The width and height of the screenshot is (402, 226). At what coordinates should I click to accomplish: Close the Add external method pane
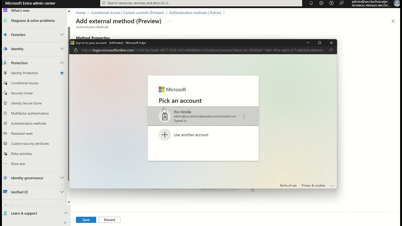[393, 21]
